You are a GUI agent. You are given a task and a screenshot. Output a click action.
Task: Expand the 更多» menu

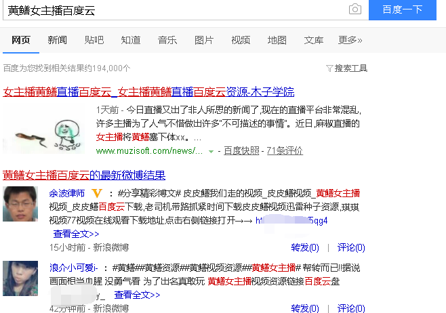coord(350,40)
